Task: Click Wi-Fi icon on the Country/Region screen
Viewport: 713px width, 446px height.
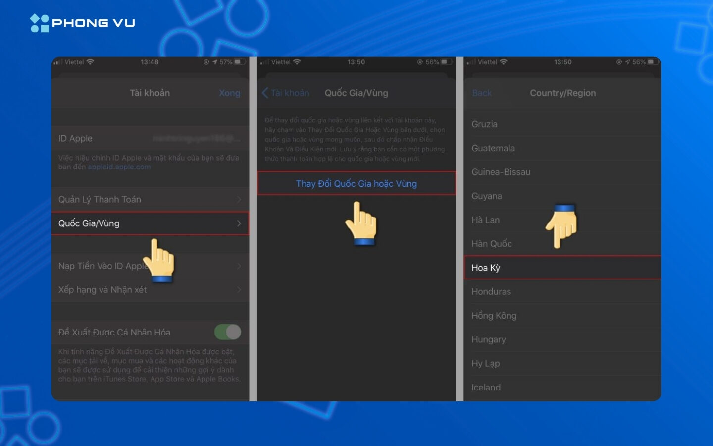Action: click(504, 62)
